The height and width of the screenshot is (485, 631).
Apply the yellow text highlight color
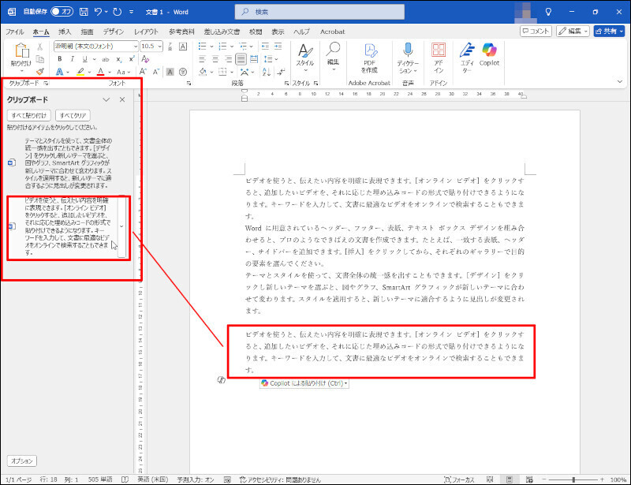[x=80, y=72]
